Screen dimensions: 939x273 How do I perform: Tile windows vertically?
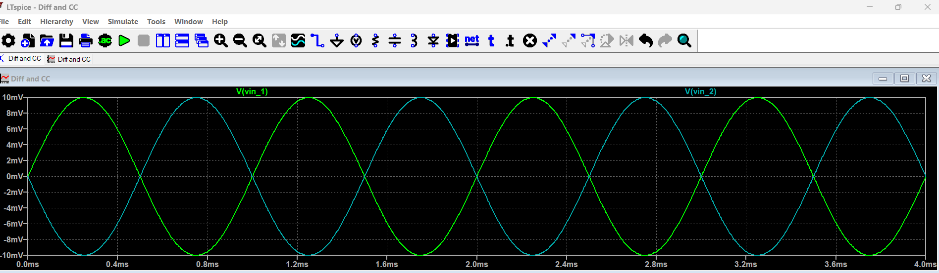coord(163,40)
